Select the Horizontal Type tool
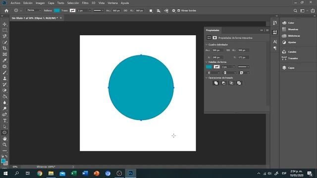The image size is (317, 178). coord(4,121)
